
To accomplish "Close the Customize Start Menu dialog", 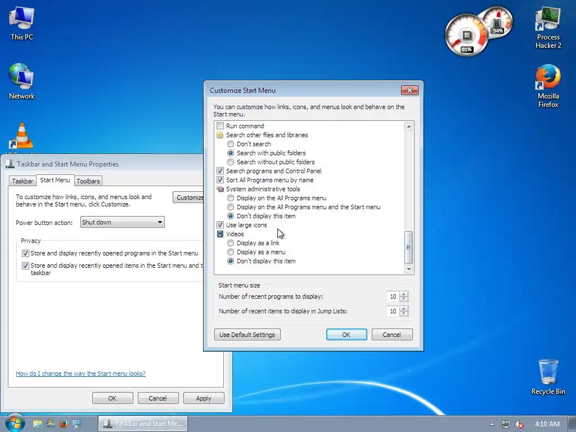I will [409, 91].
